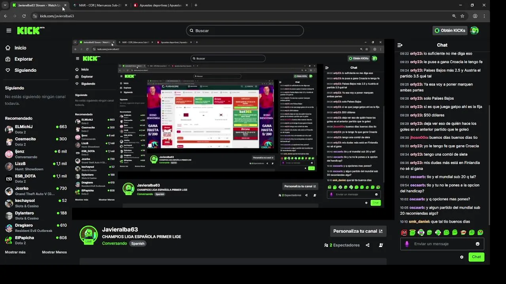The width and height of the screenshot is (506, 284).
Task: Open Siguiendo in sidebar
Action: coord(25,70)
